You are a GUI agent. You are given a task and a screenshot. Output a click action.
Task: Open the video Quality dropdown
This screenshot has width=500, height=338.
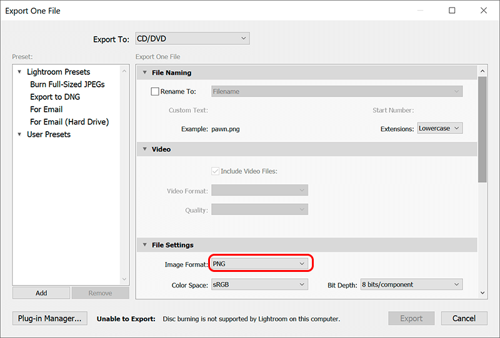259,210
